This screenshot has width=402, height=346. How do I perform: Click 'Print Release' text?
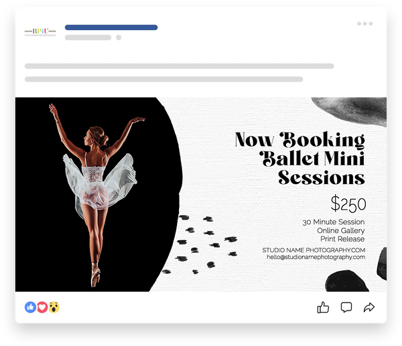point(342,239)
